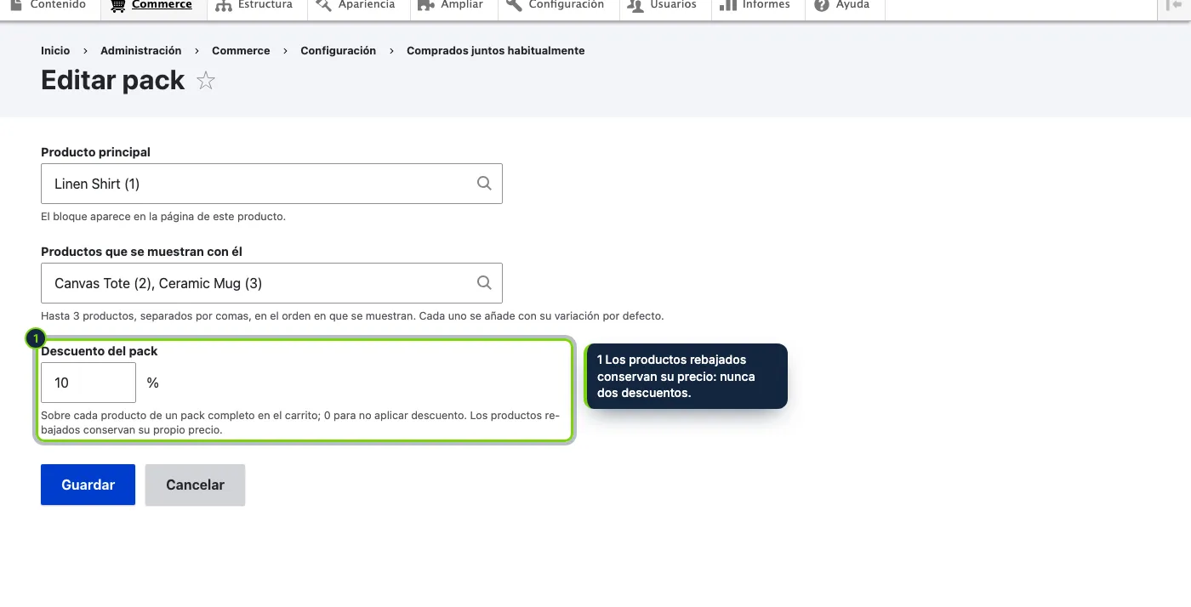The image size is (1191, 607).
Task: Go to Inicio breadcrumb link
Action: click(x=55, y=51)
